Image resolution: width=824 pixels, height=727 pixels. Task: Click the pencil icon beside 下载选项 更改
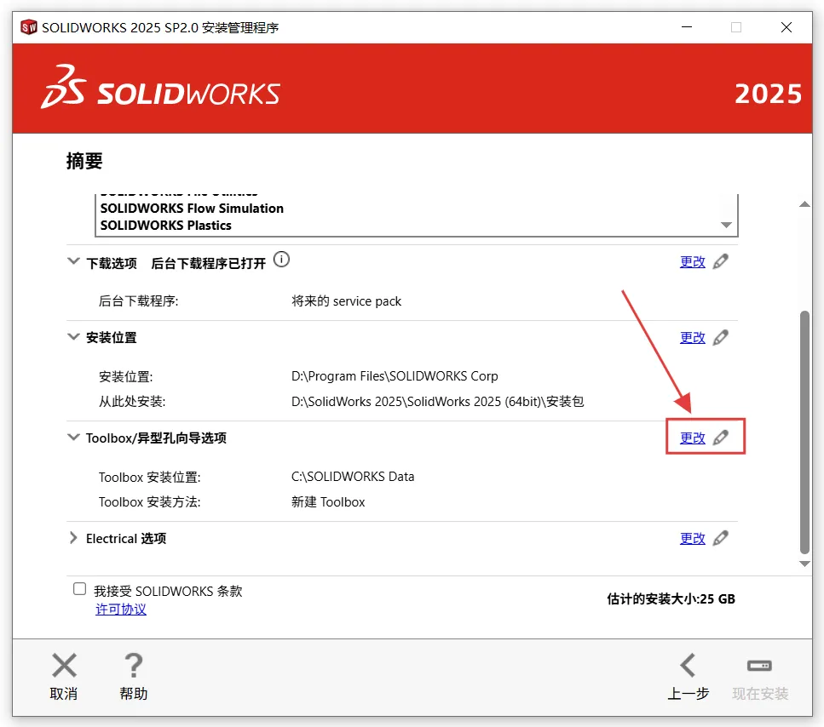tap(721, 261)
